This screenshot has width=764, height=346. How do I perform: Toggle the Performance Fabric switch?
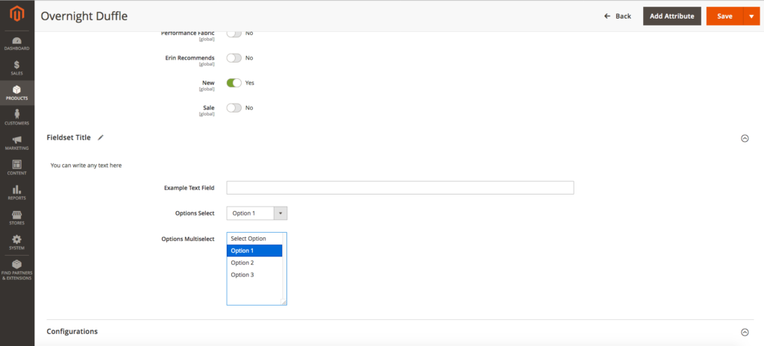coord(234,33)
